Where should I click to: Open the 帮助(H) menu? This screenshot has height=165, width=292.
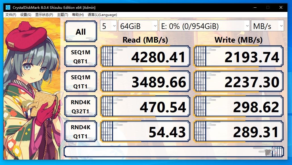[x=78, y=15]
